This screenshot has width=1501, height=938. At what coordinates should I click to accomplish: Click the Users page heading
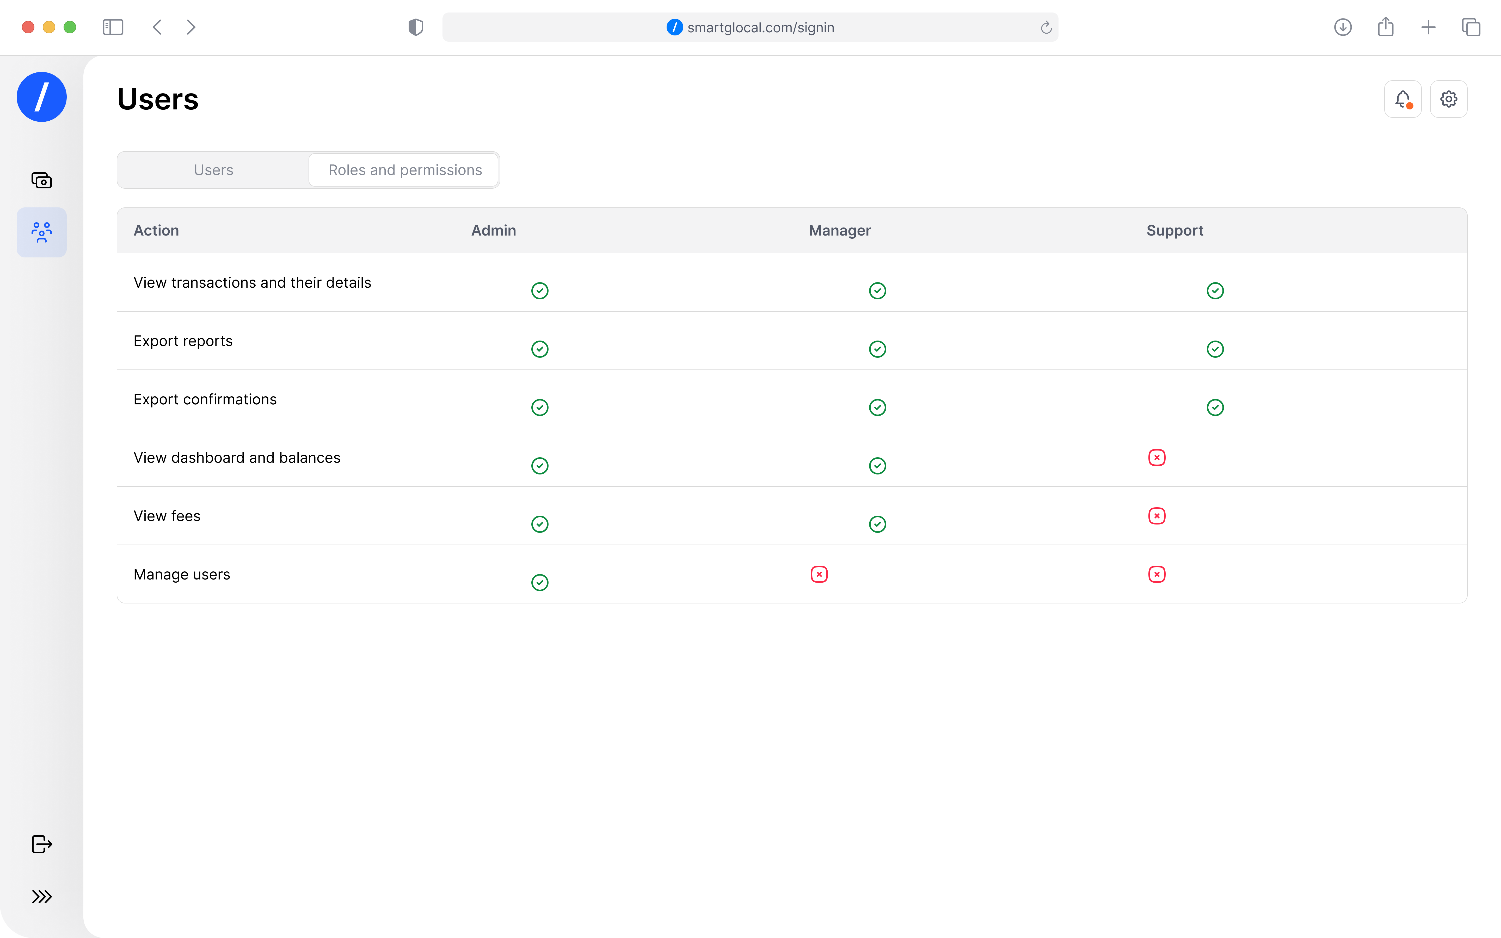tap(158, 99)
